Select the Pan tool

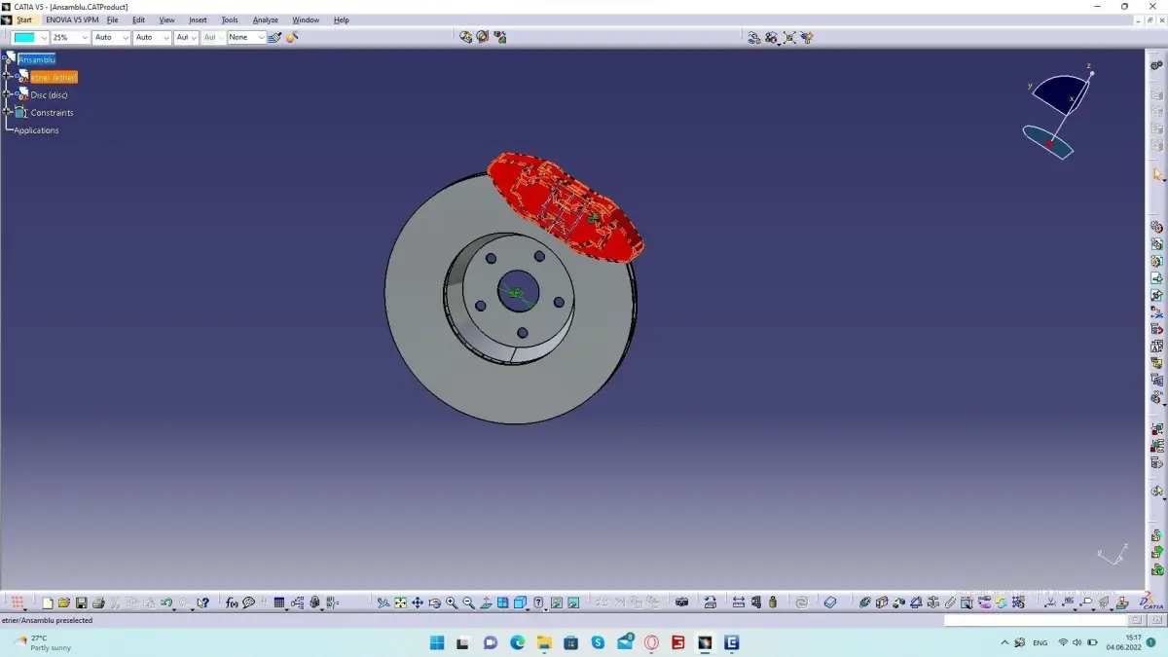coord(418,602)
